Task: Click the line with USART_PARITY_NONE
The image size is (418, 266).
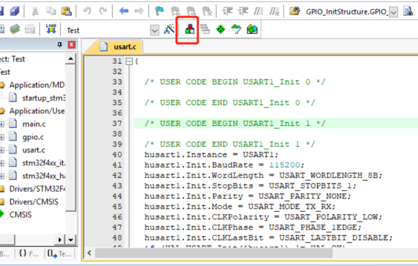Action: [x=248, y=197]
